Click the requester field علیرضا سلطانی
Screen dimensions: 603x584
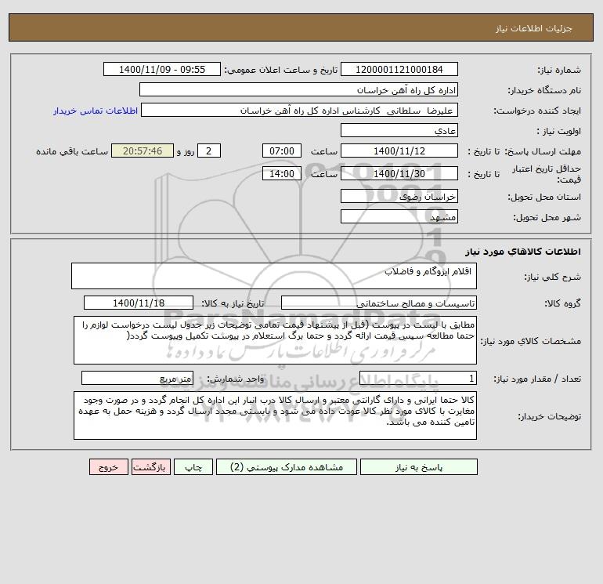tap(300, 110)
